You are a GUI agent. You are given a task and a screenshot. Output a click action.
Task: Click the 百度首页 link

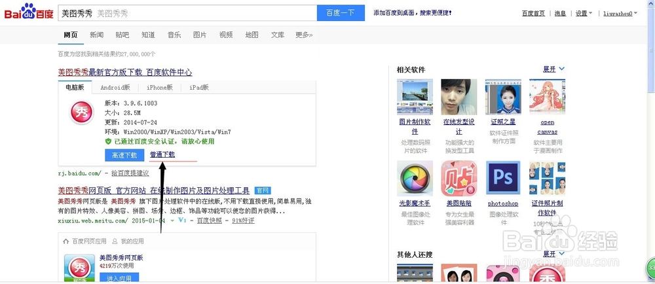pyautogui.click(x=533, y=13)
